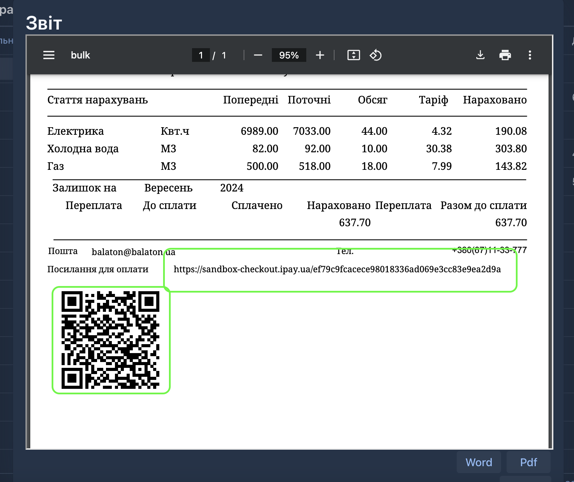Click the total pages number in toolbar
This screenshot has width=574, height=482.
[224, 55]
